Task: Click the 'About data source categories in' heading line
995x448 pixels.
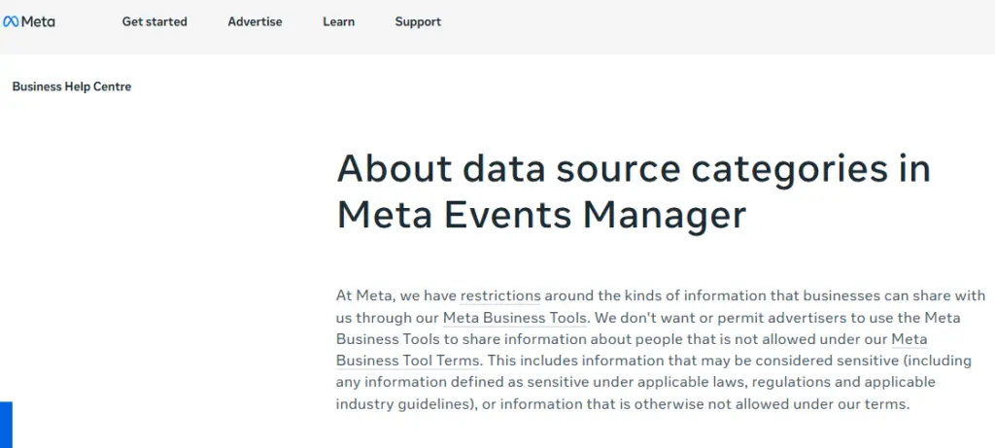Action: tap(634, 169)
